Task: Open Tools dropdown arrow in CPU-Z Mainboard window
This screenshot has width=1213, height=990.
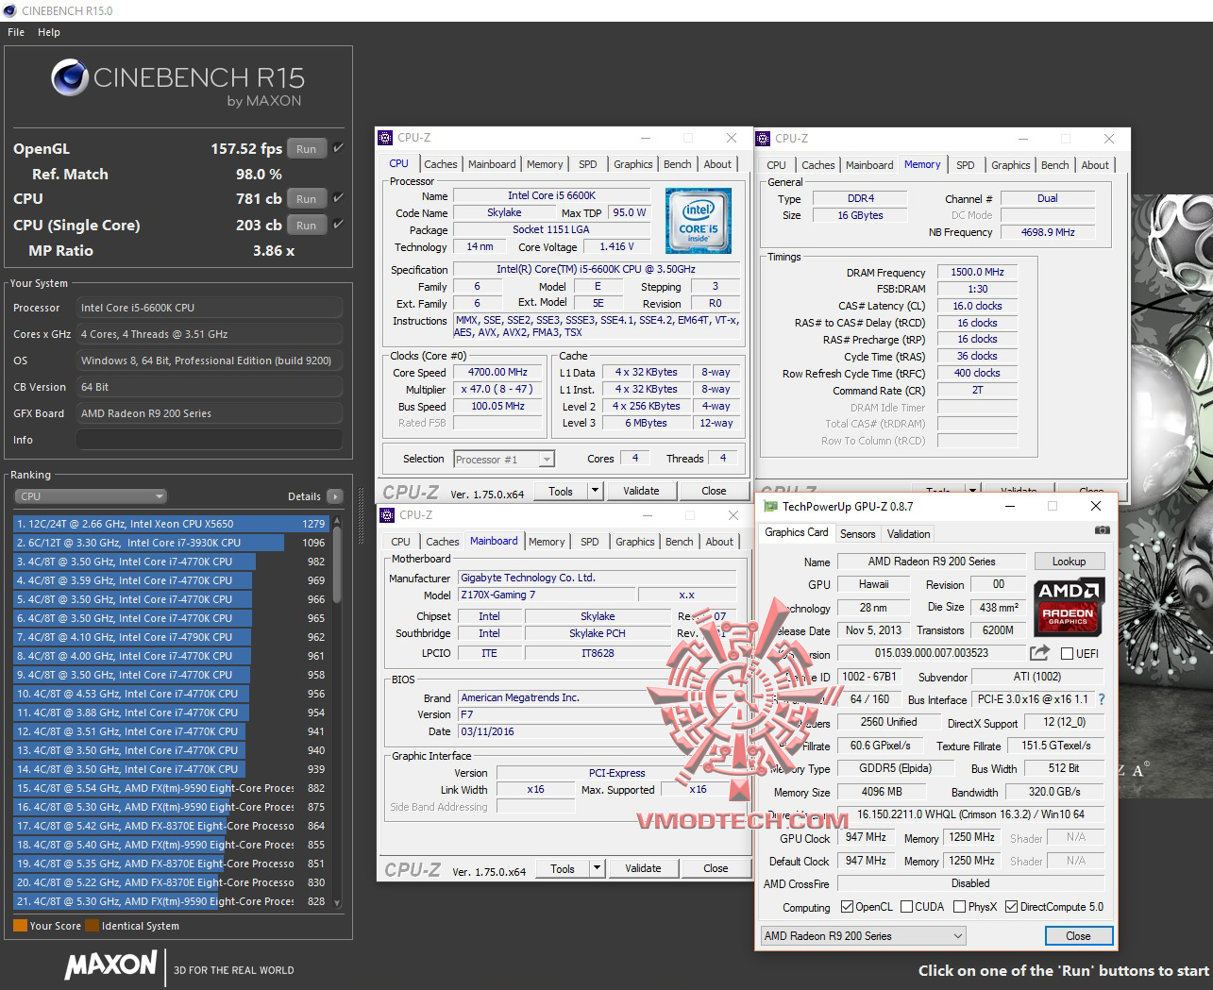Action: tap(597, 868)
